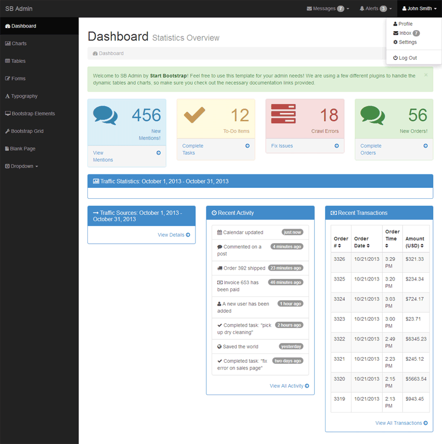
Task: Click the arrow icon beside Fix Issues
Action: pos(337,146)
